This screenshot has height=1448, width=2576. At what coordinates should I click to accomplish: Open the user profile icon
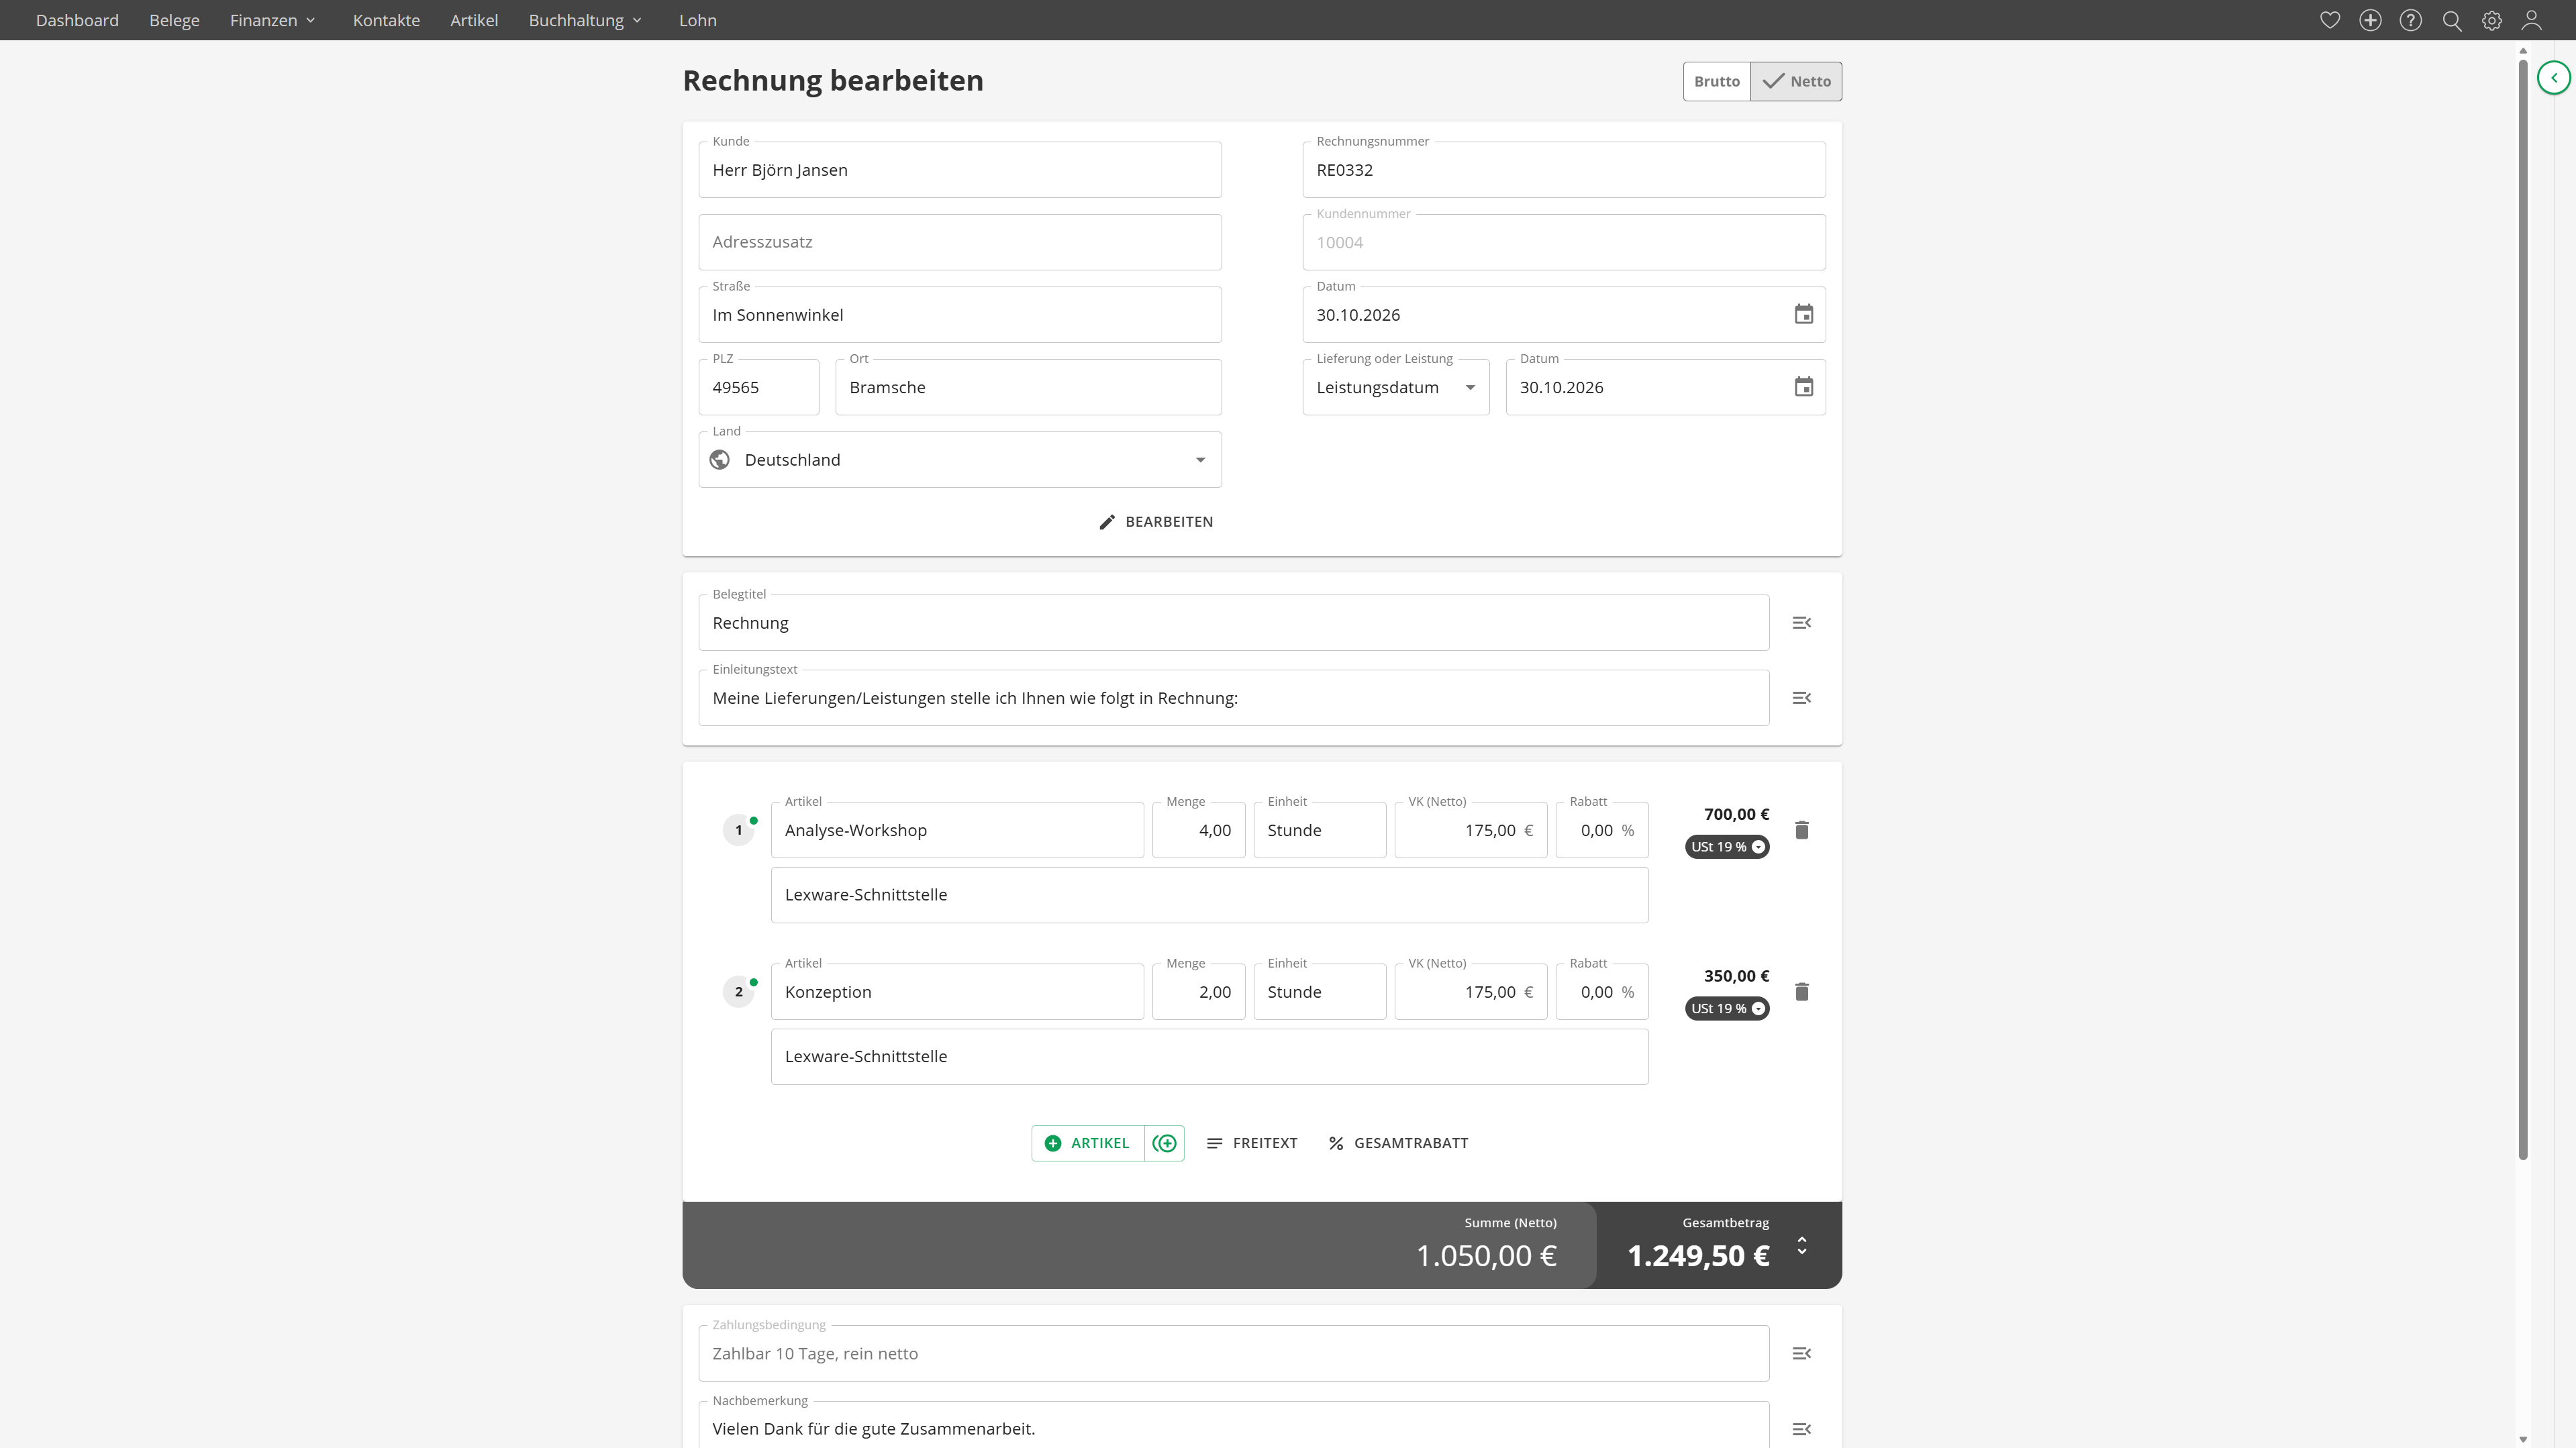pos(2532,20)
